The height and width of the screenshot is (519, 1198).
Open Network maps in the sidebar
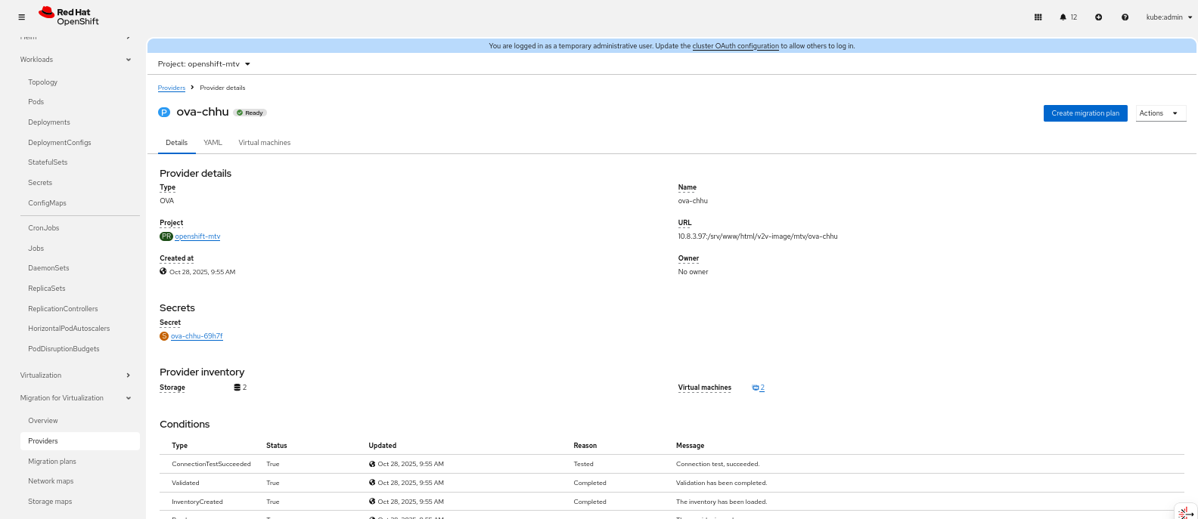click(x=51, y=480)
